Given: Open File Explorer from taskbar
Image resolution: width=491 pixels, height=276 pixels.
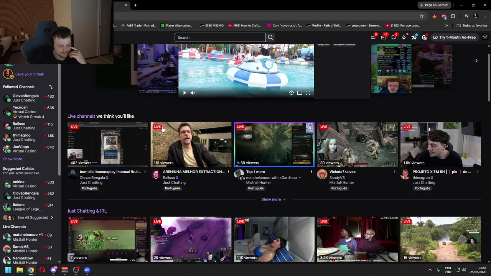Looking at the screenshot, I should 20,270.
